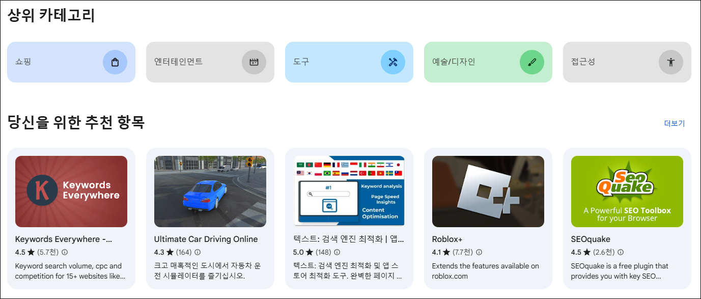Click the entertainment clapperboard icon
The image size is (701, 299).
point(254,62)
